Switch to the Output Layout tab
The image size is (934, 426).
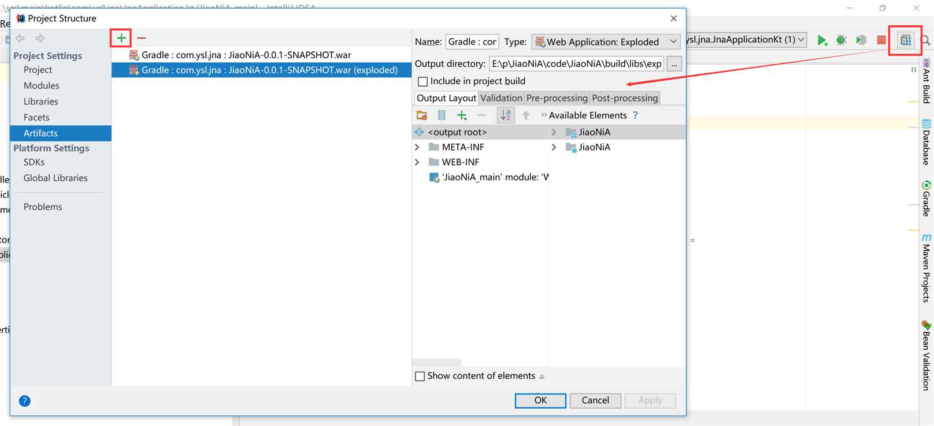[446, 98]
